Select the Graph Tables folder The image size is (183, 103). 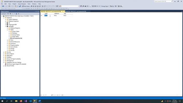click(15, 37)
